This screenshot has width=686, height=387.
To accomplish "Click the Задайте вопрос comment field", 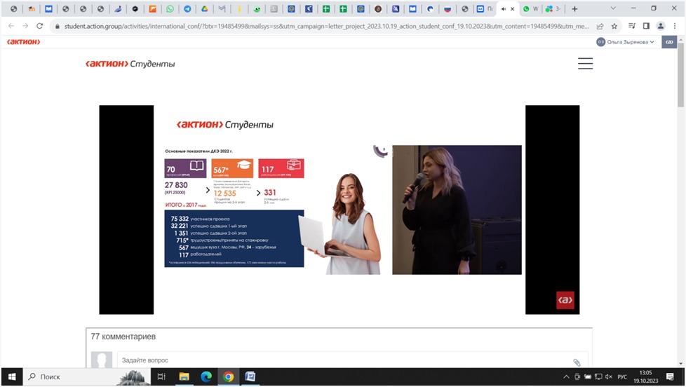I will click(344, 360).
